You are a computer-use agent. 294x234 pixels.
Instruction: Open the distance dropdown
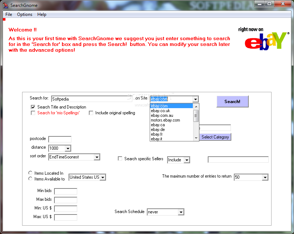point(68,148)
